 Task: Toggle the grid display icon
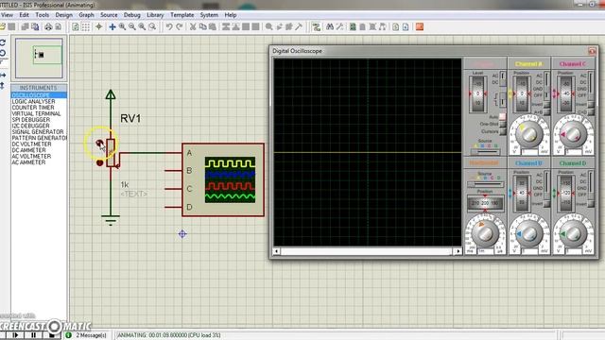(86, 26)
